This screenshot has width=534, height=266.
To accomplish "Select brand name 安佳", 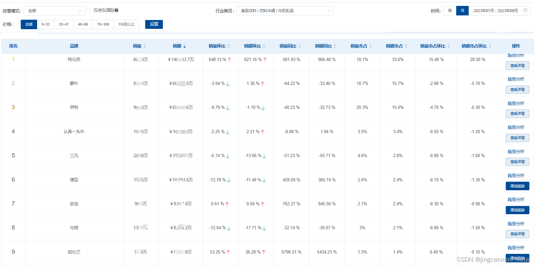I will tap(74, 204).
